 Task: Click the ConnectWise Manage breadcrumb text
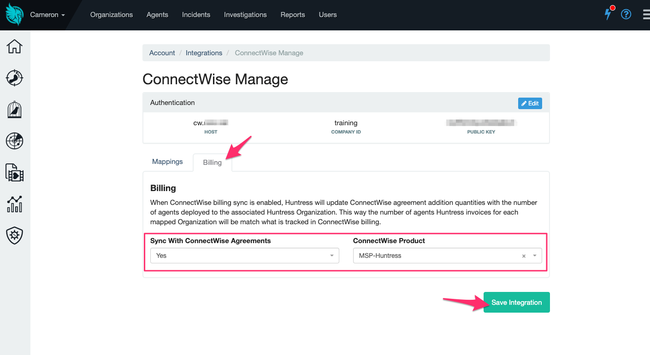pyautogui.click(x=269, y=53)
